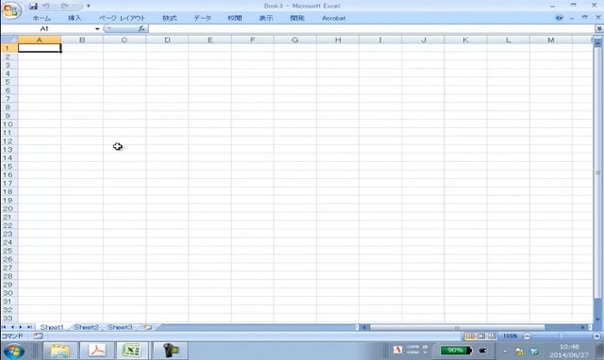Screen dimensions: 604x360
Task: Click the Insert Worksheet tab icon
Action: pos(147,327)
